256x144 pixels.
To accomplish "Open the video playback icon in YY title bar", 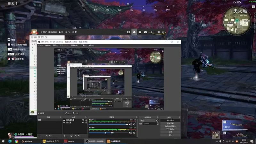I will click(x=129, y=32).
